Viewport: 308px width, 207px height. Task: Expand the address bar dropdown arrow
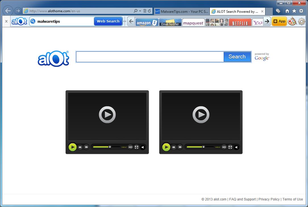(x=140, y=11)
